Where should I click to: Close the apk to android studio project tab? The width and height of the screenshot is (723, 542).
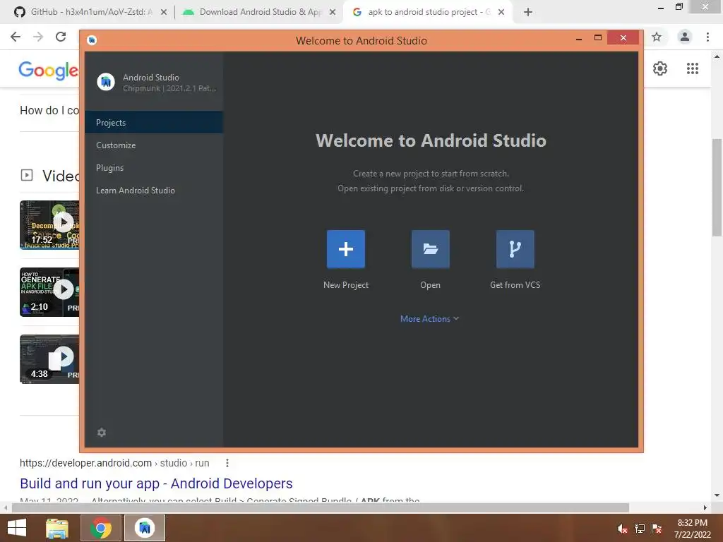click(501, 13)
